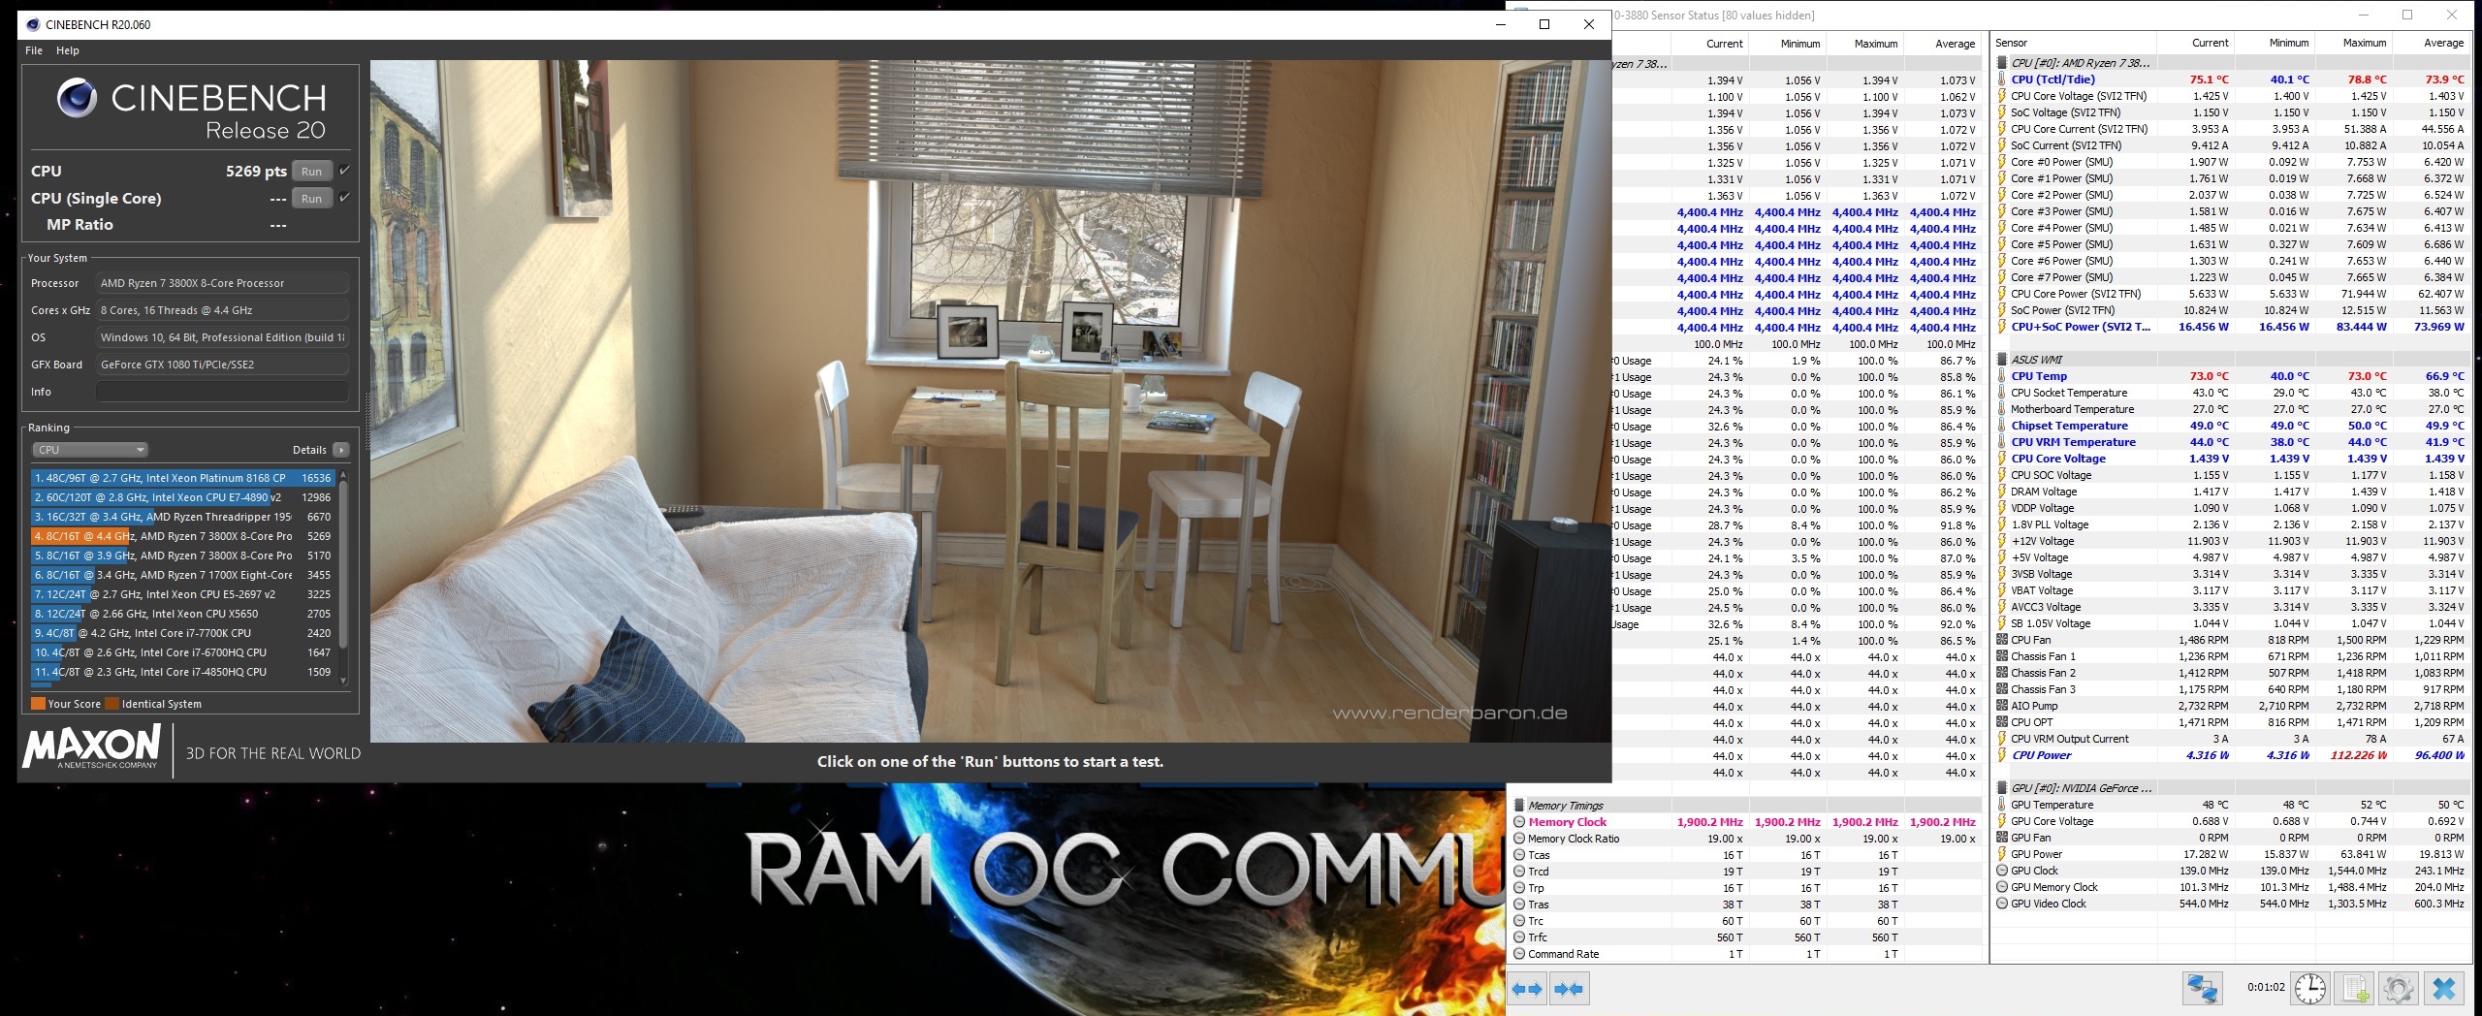The width and height of the screenshot is (2482, 1016).
Task: Open the Help menu in Cinebench
Action: 68,50
